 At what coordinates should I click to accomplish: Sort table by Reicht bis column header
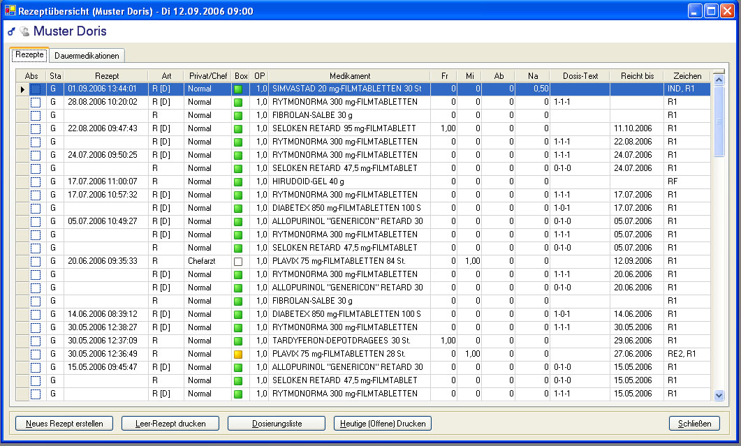click(636, 75)
